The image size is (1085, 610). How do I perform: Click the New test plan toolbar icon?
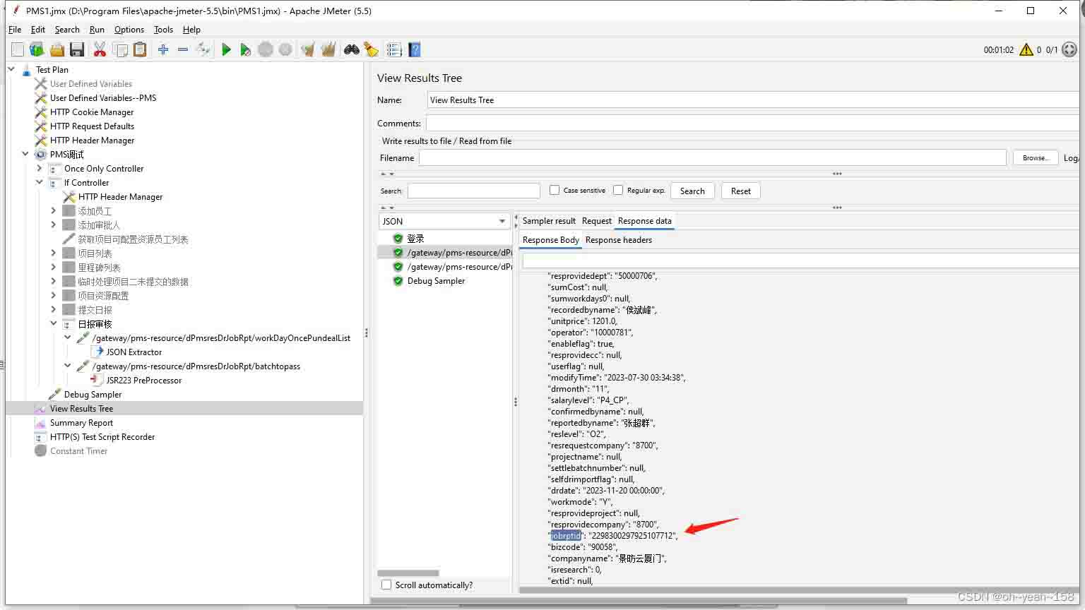pos(18,49)
